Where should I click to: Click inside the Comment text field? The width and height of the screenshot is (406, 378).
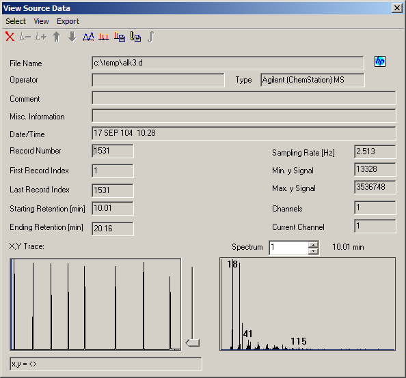243,98
